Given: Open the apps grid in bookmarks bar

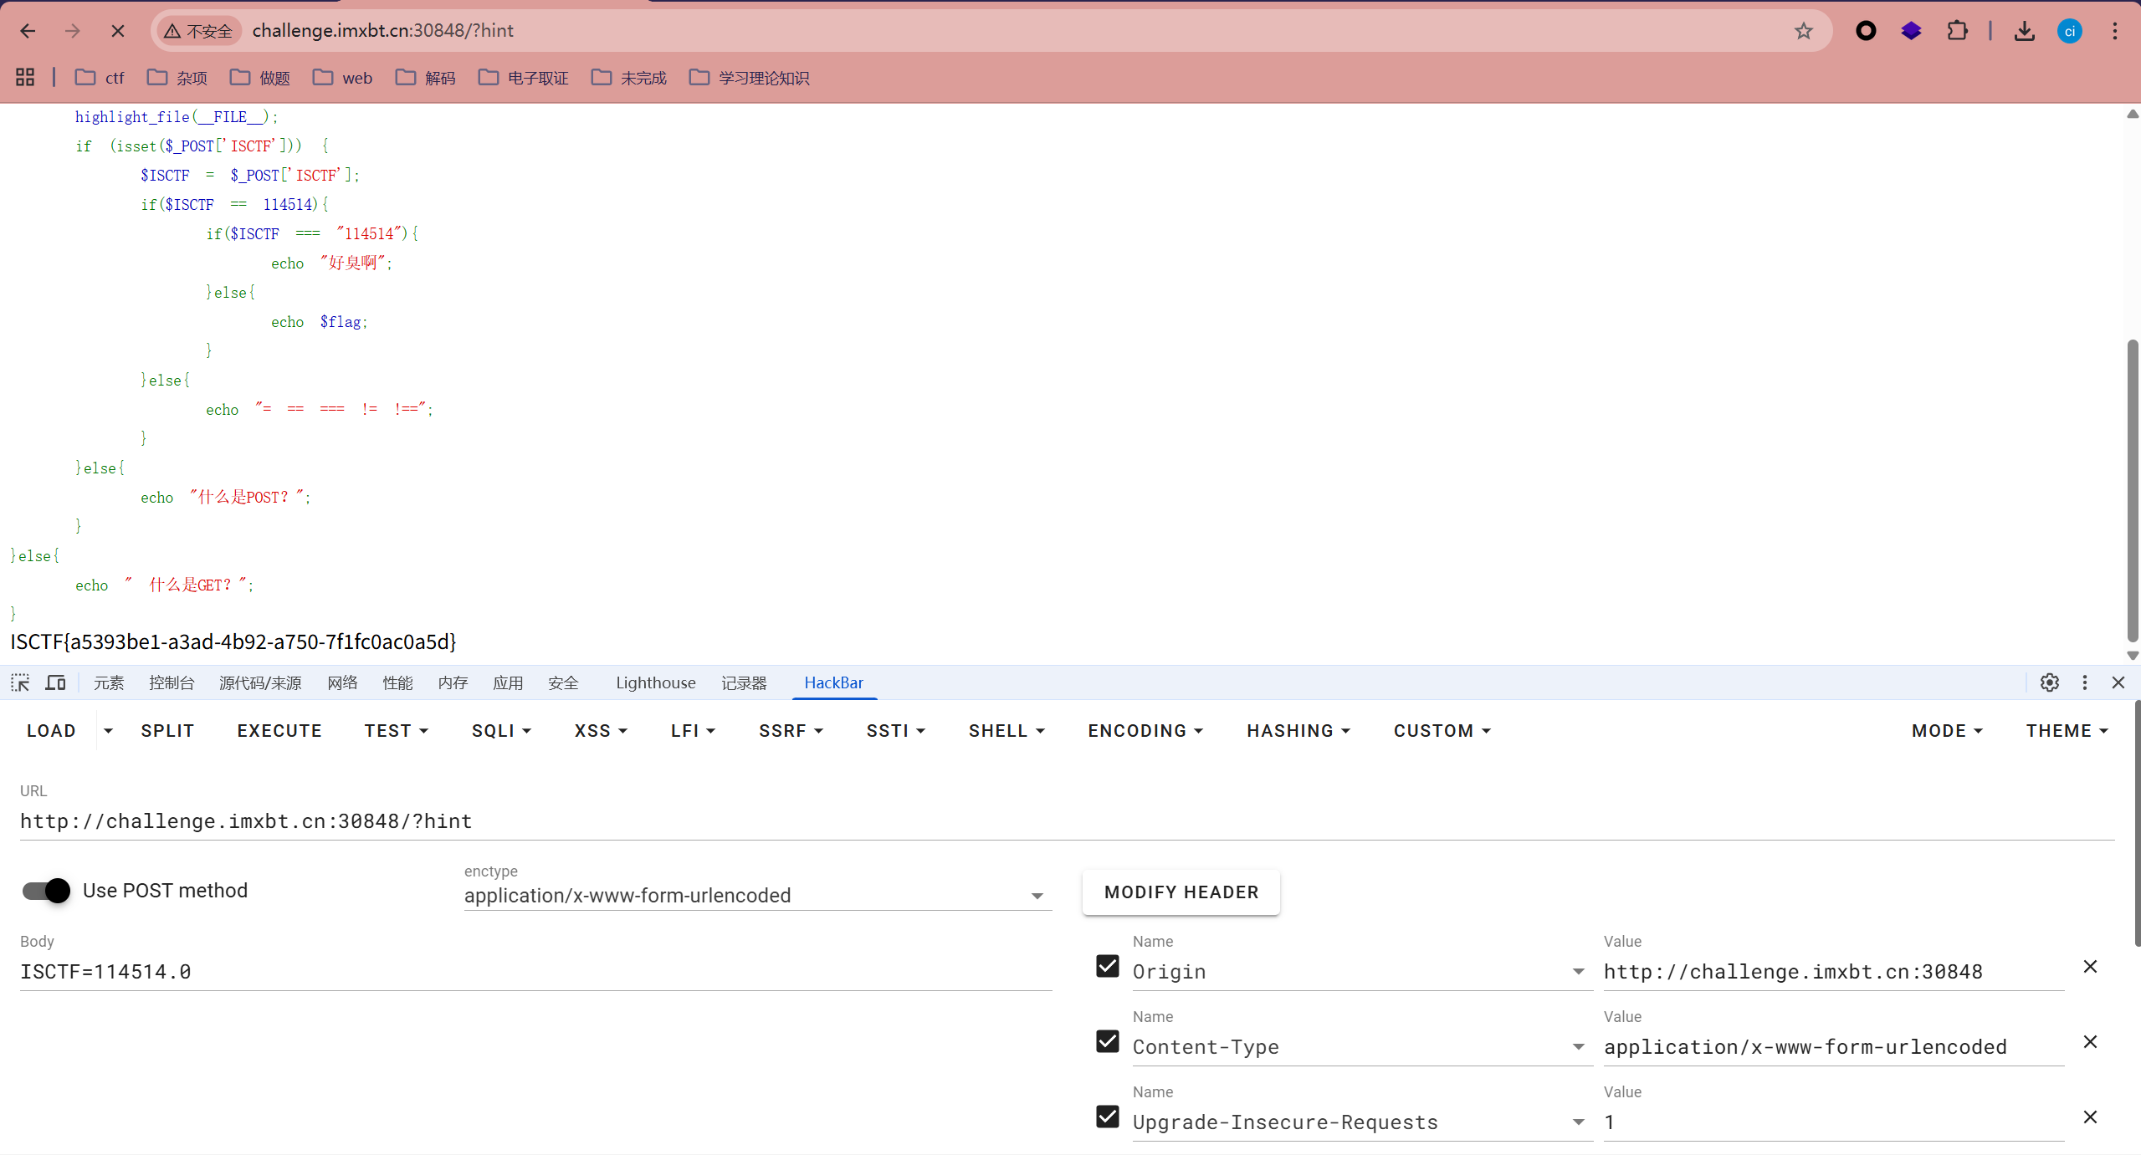Looking at the screenshot, I should (x=25, y=78).
